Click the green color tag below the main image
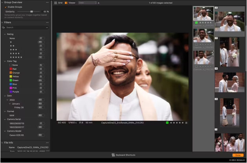The height and width of the screenshot is (163, 247). tap(167, 123)
